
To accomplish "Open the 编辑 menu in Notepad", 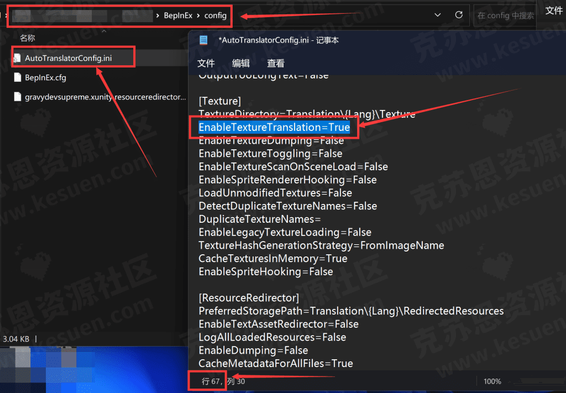I will [241, 63].
